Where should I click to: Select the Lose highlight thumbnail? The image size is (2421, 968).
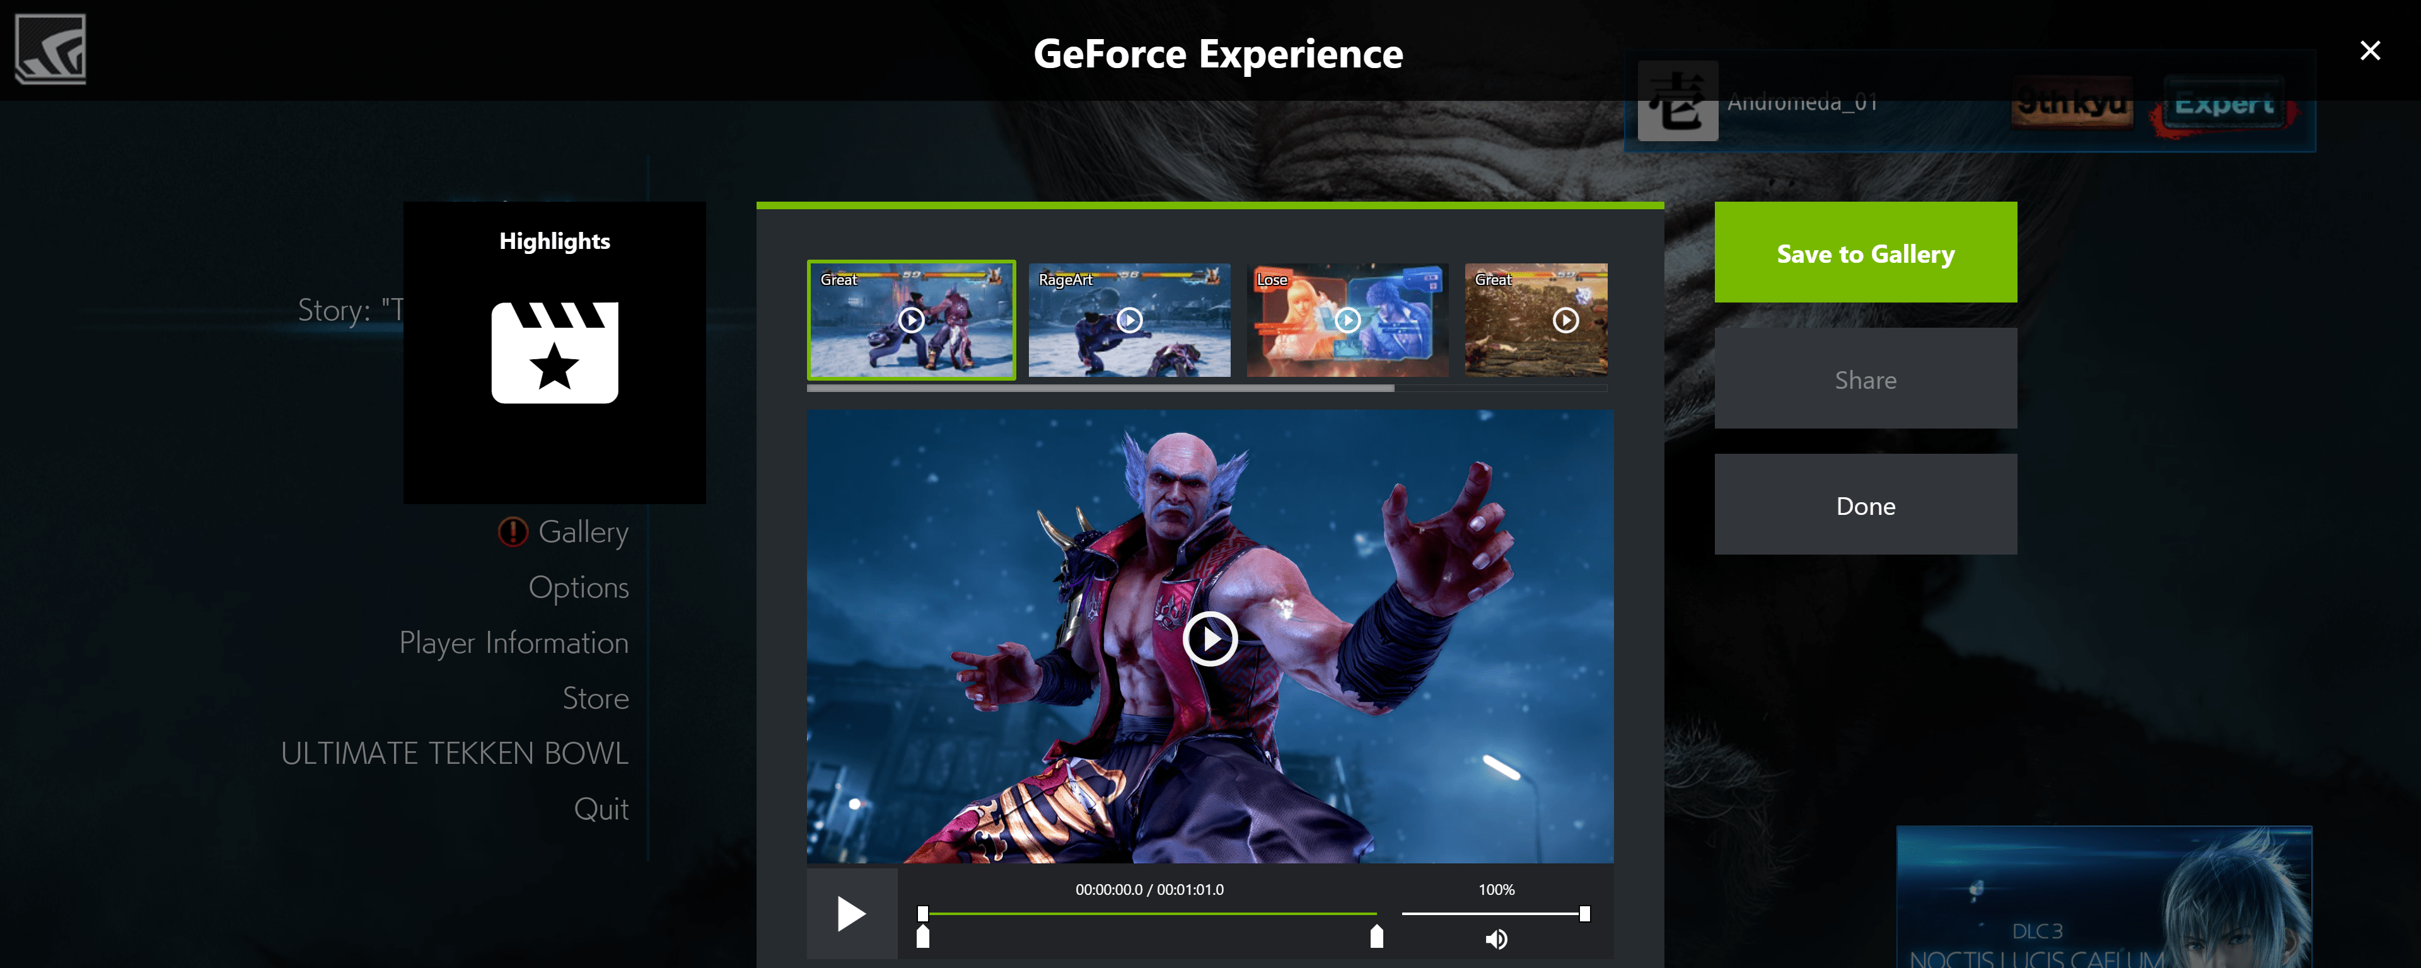click(x=1347, y=320)
